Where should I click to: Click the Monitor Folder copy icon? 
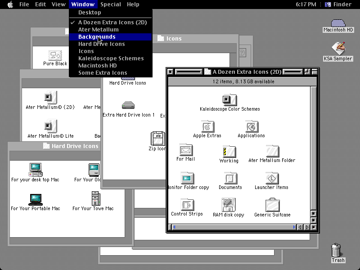(187, 178)
